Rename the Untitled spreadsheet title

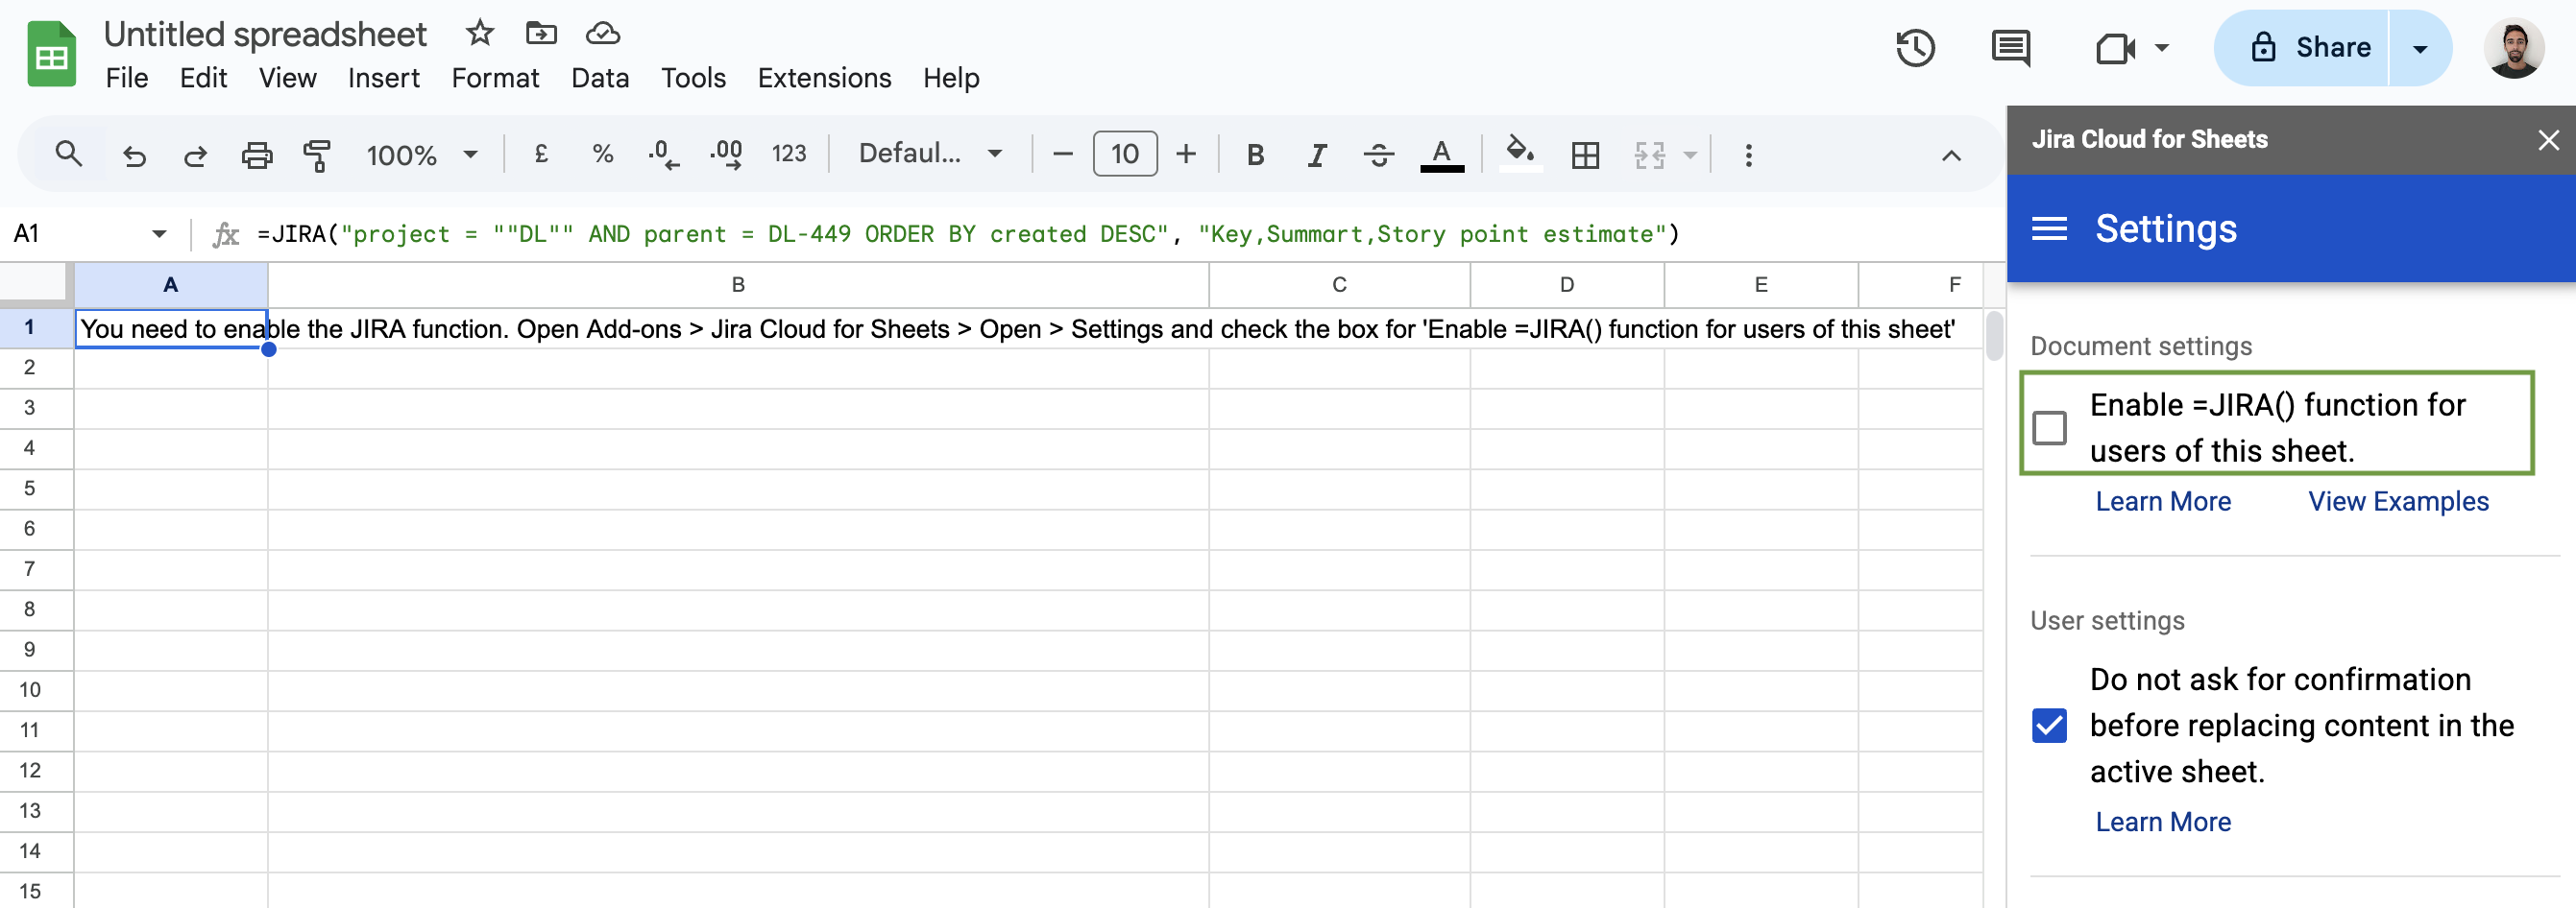265,34
